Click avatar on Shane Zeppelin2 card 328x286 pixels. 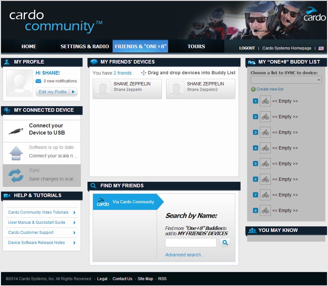coord(176,89)
